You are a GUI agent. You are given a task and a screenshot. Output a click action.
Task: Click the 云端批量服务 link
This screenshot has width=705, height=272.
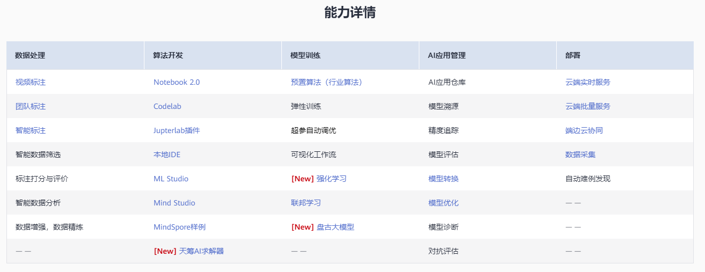588,106
